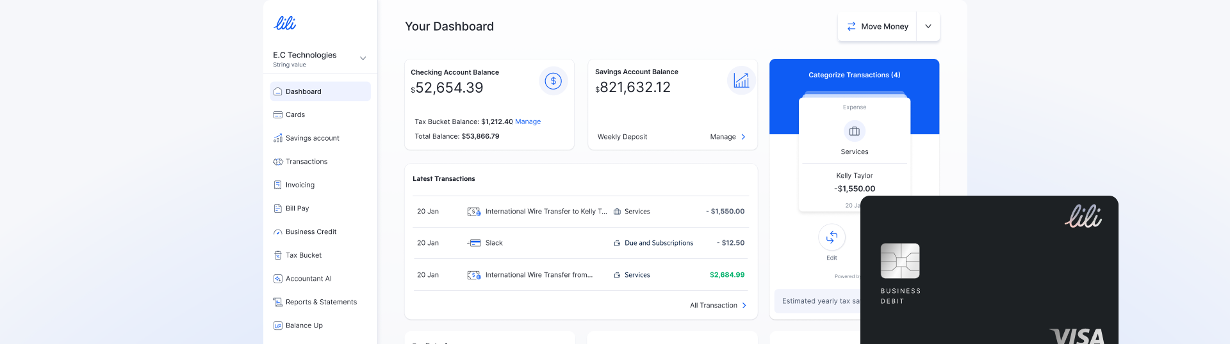Screen dimensions: 1230x344
Task: Click the Services briefcase icon on expense card
Action: tap(854, 131)
